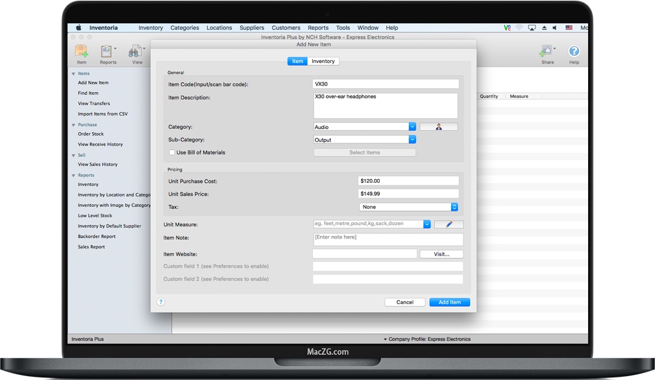Click the help question mark in the dialog

click(x=160, y=302)
